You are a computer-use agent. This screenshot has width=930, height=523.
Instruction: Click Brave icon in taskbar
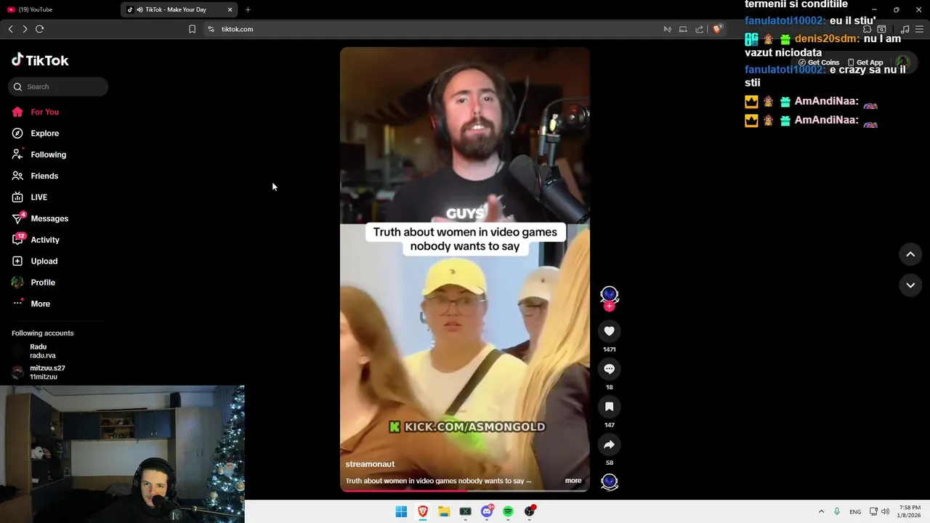422,511
